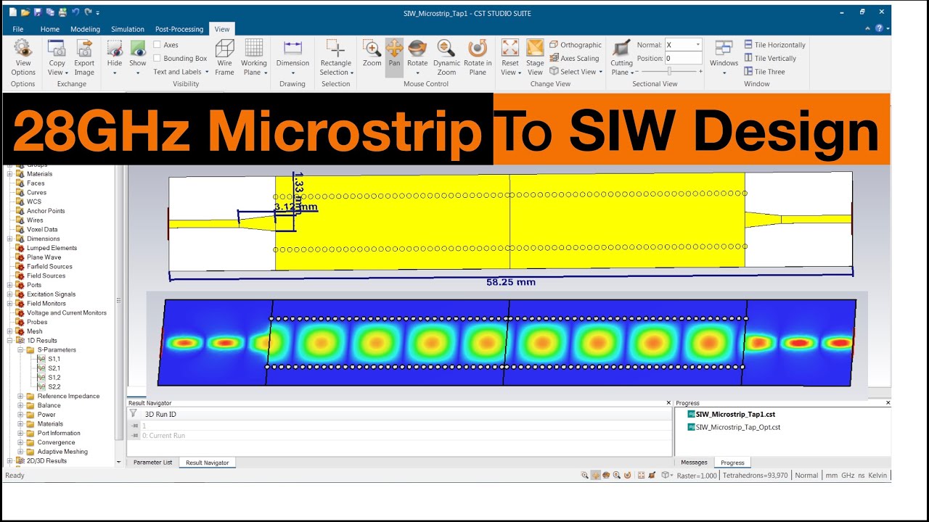Click the Open folder icon in title bar

25,12
